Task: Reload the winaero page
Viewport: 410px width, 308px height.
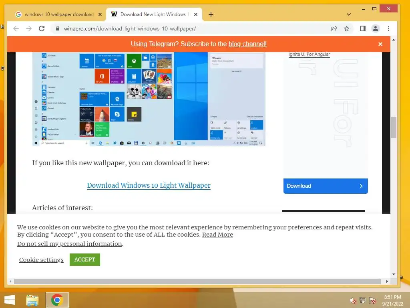Action: [42, 28]
